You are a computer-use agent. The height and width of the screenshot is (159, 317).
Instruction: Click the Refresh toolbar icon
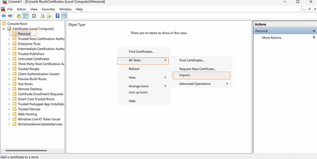[43, 16]
